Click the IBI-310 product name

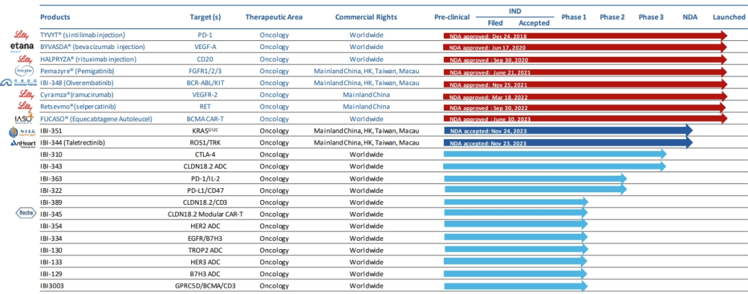click(x=51, y=154)
